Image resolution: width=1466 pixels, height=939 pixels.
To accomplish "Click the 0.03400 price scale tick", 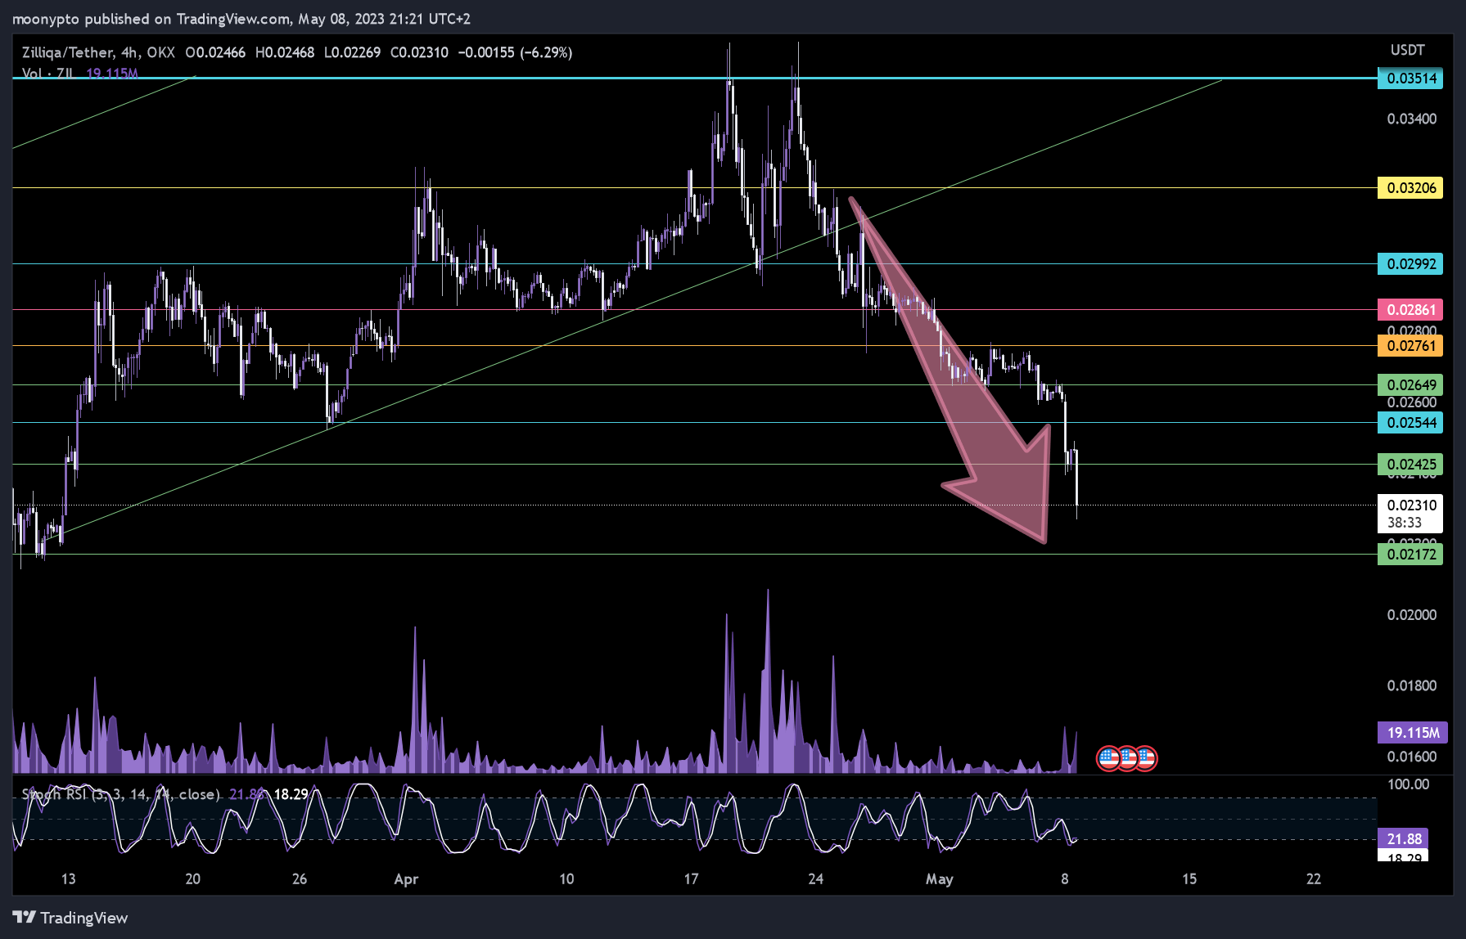I will pyautogui.click(x=1412, y=119).
